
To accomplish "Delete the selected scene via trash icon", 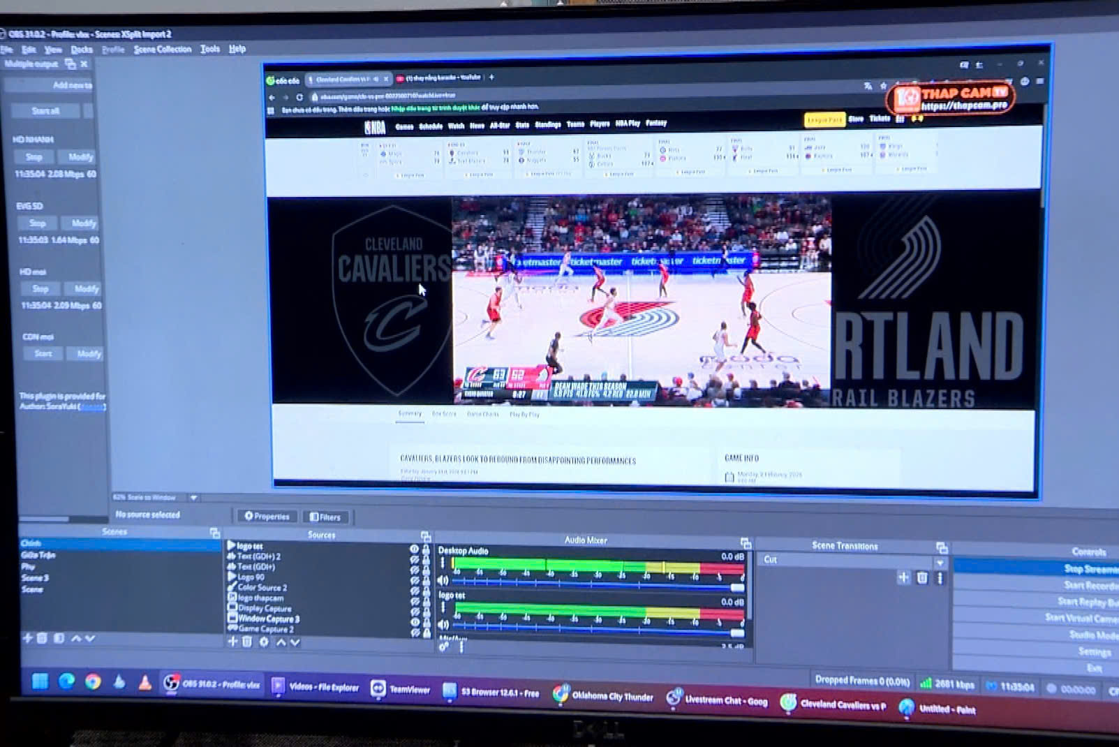I will coord(42,638).
